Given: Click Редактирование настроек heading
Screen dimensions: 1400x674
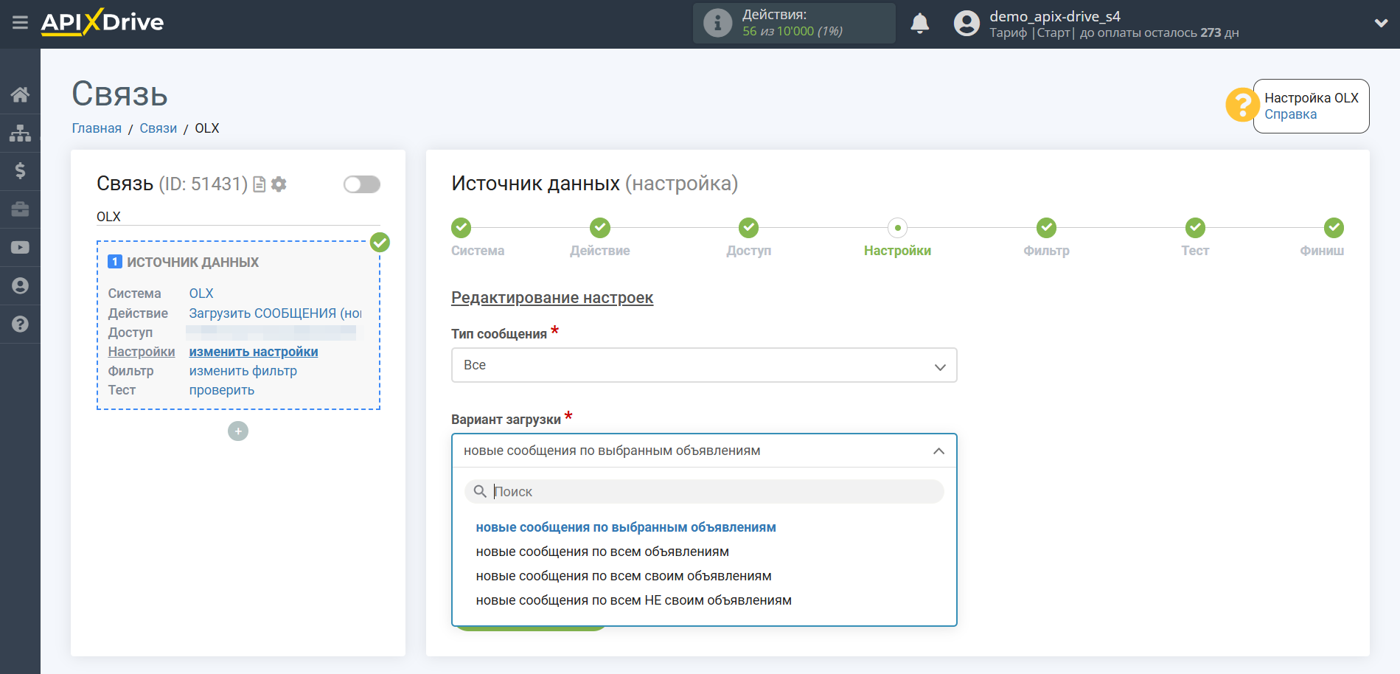Looking at the screenshot, I should tap(552, 298).
